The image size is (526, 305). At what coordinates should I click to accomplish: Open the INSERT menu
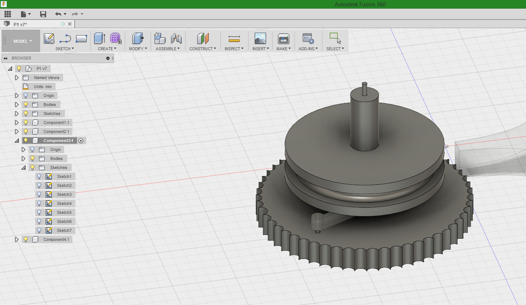[x=260, y=49]
